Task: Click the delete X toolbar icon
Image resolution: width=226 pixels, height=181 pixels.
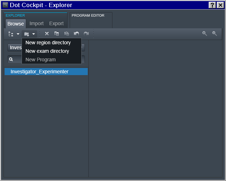Action: (x=47, y=34)
